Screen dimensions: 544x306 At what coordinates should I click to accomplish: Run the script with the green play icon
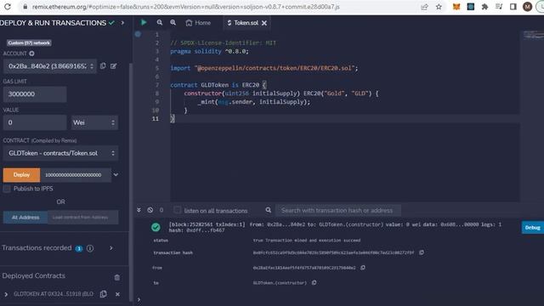144,23
